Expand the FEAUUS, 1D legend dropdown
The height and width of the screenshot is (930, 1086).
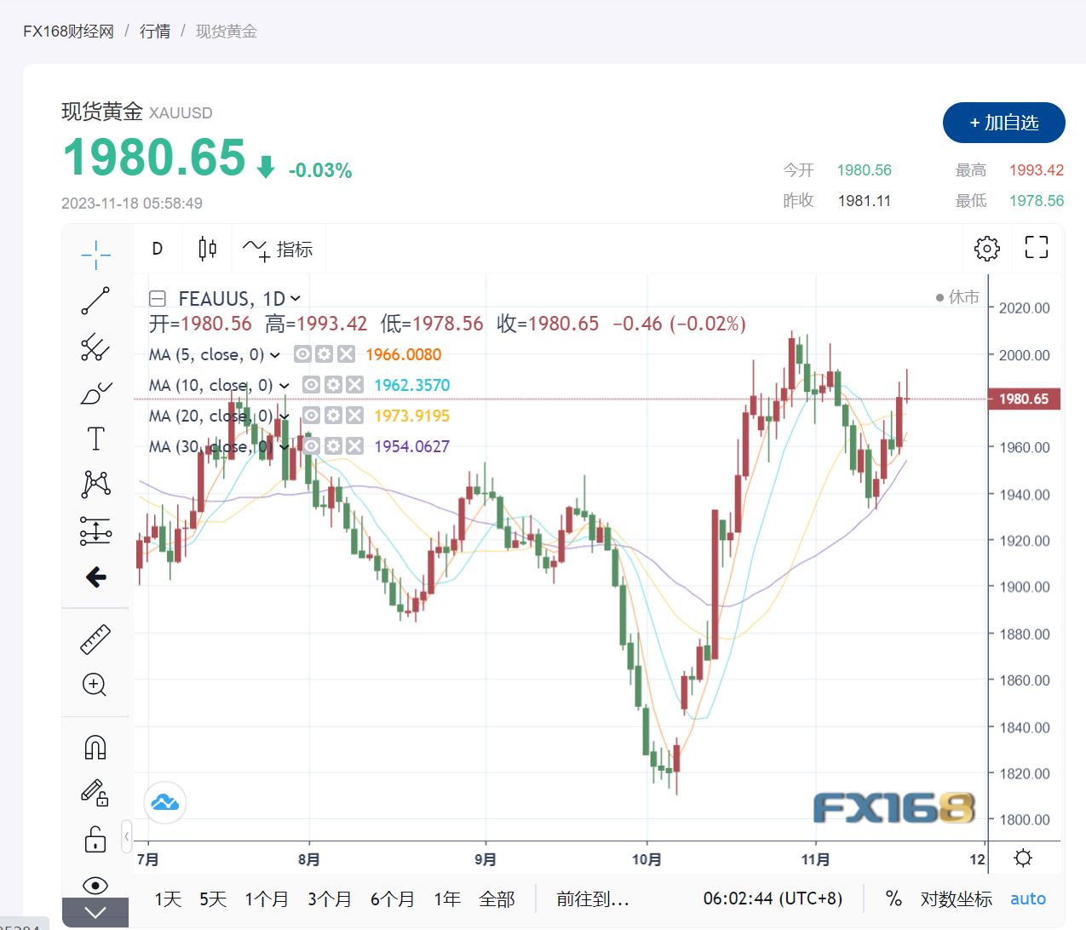(293, 298)
